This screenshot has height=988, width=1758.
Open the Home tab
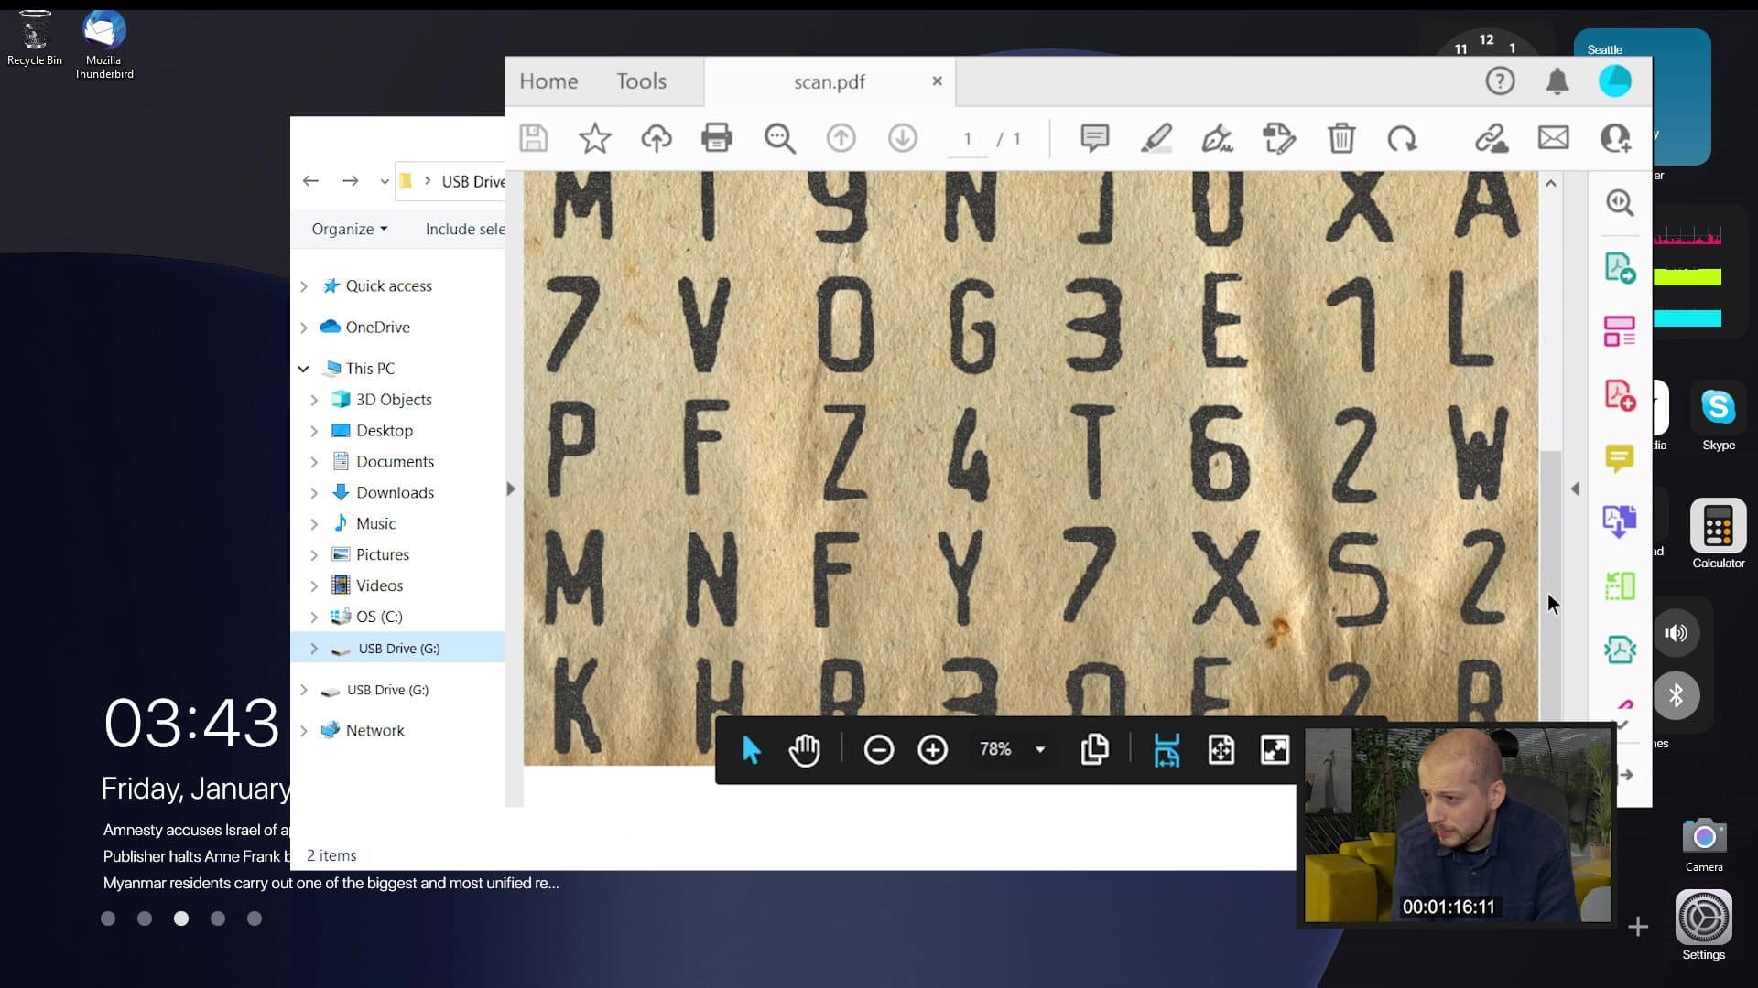click(548, 81)
